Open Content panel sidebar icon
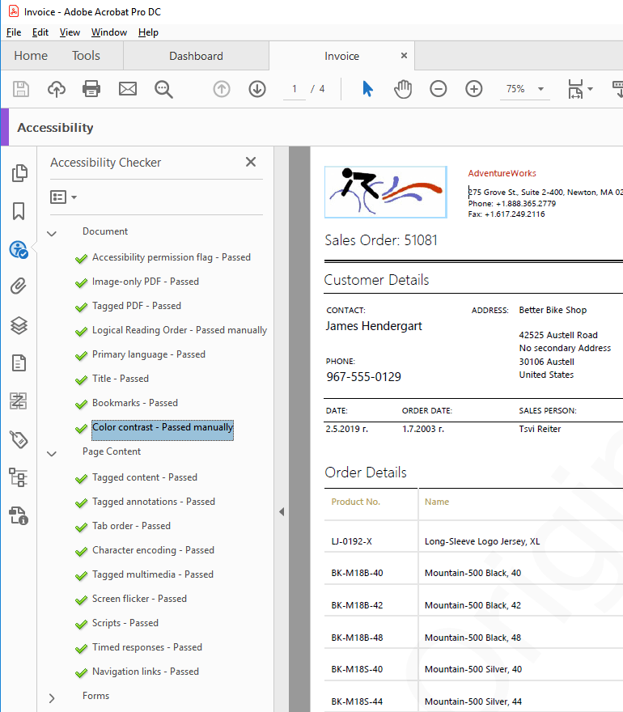Image resolution: width=623 pixels, height=712 pixels. click(x=19, y=362)
